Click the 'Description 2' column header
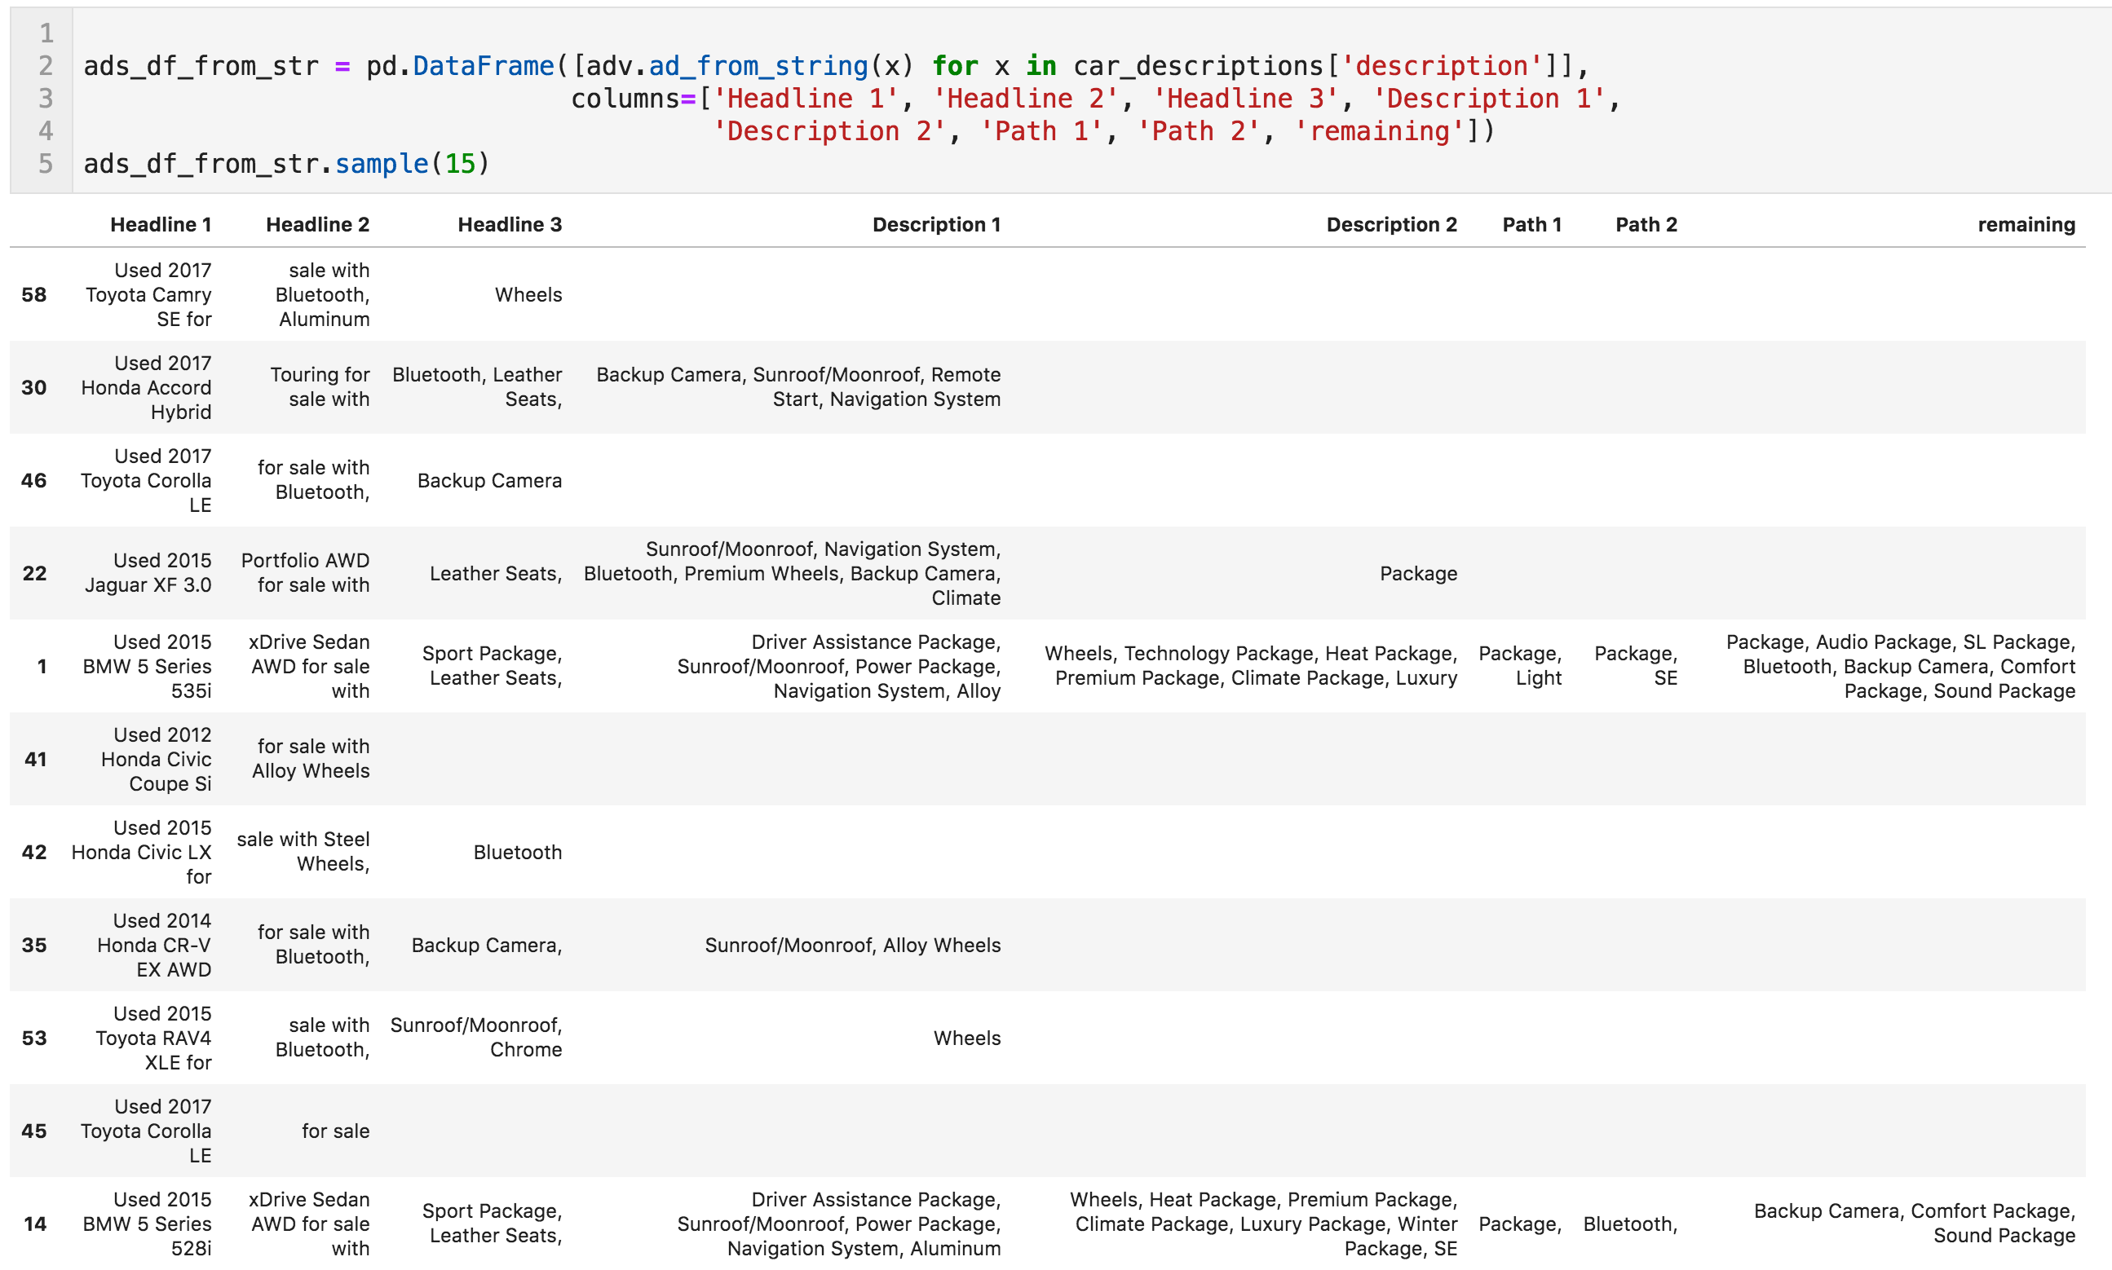This screenshot has height=1270, width=2112. [1391, 224]
